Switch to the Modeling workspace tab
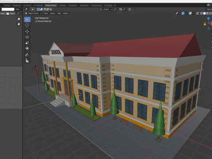 click(x=17, y=5)
